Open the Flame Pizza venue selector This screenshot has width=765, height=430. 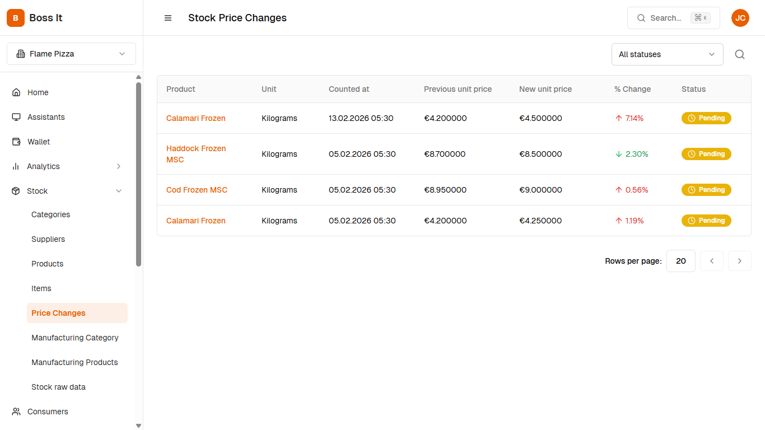coord(71,54)
